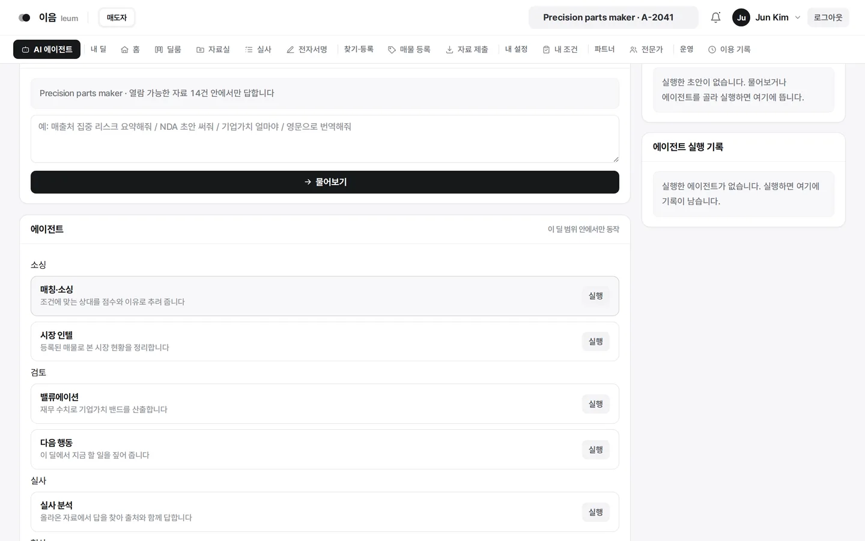Click the 에이전트 실행 기록 heading
This screenshot has width=865, height=541.
click(x=688, y=147)
